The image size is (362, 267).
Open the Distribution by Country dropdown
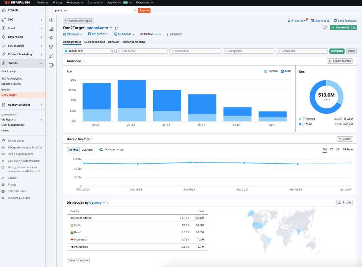97,203
